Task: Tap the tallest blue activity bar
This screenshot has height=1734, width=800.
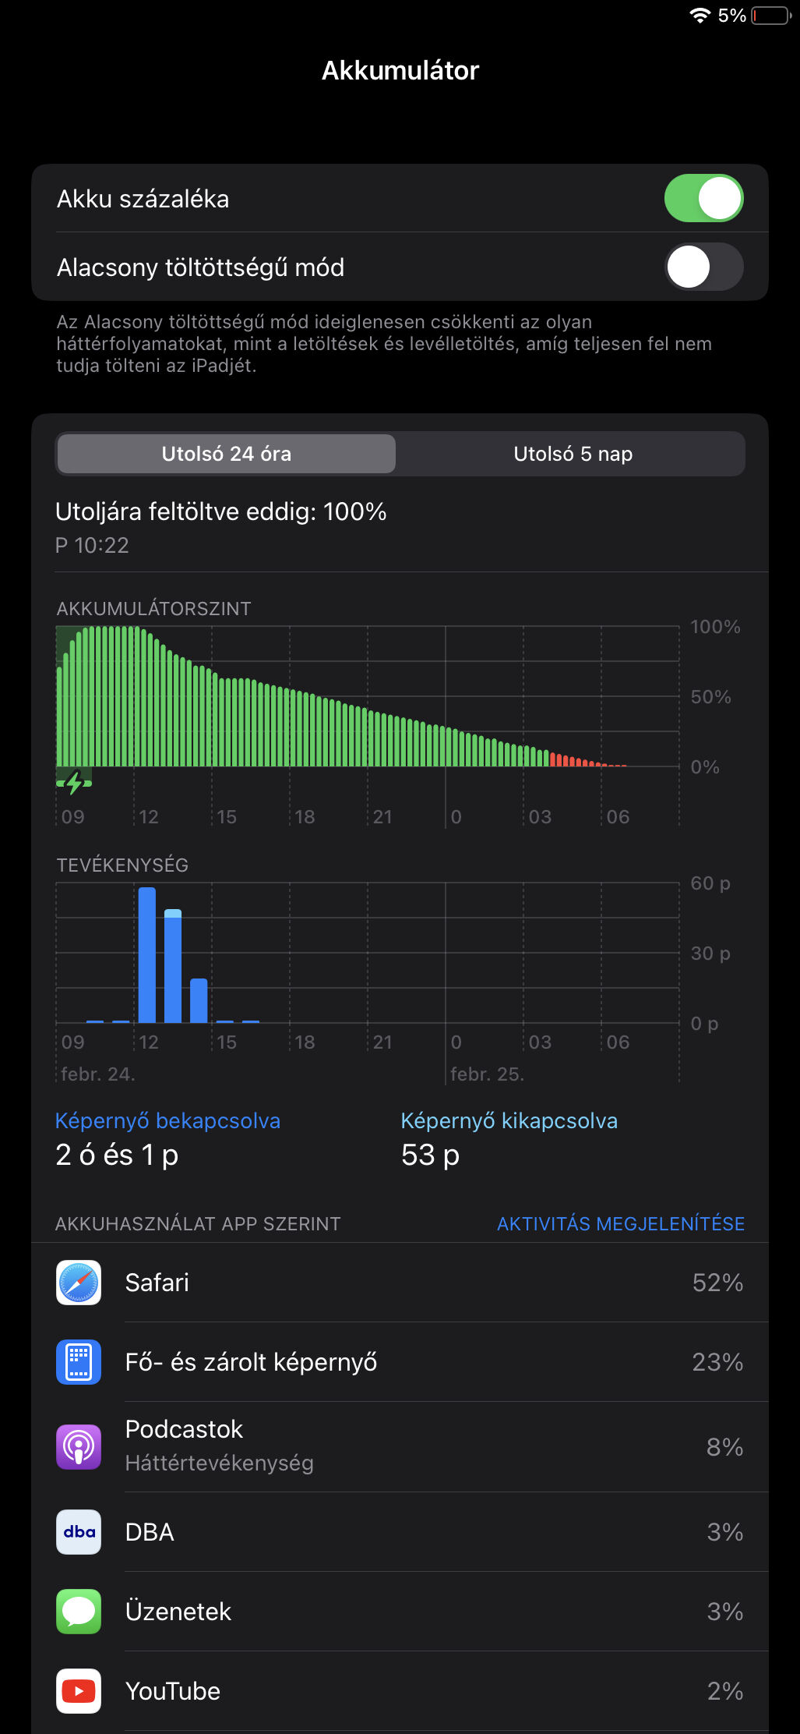Action: (x=146, y=955)
